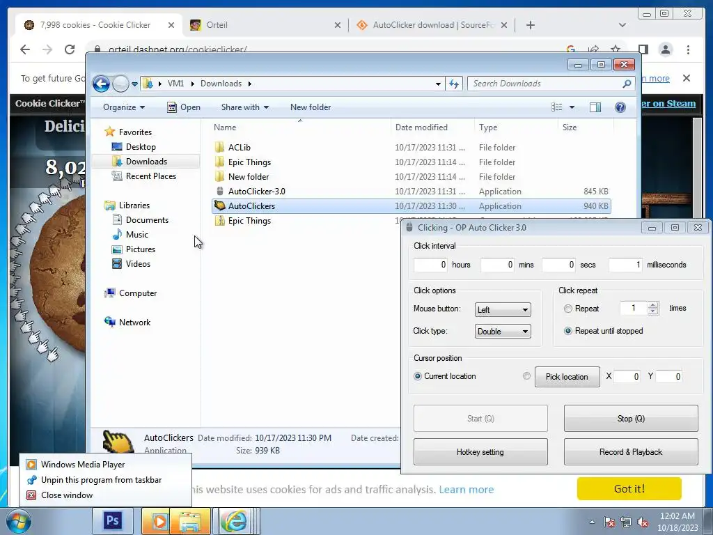The image size is (713, 535).
Task: Expand the Share with menu
Action: 244,107
